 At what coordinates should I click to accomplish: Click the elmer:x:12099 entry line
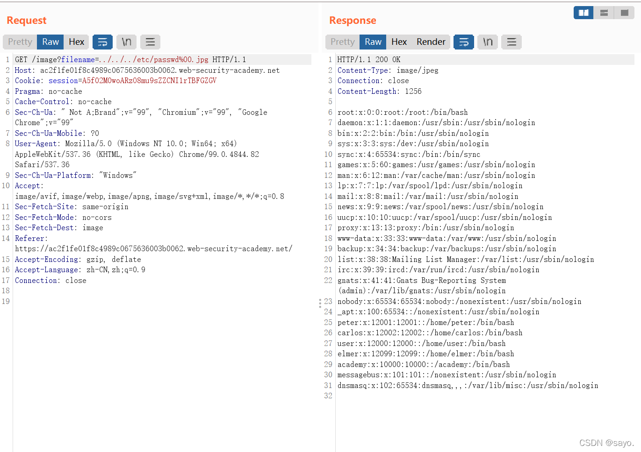click(x=426, y=354)
